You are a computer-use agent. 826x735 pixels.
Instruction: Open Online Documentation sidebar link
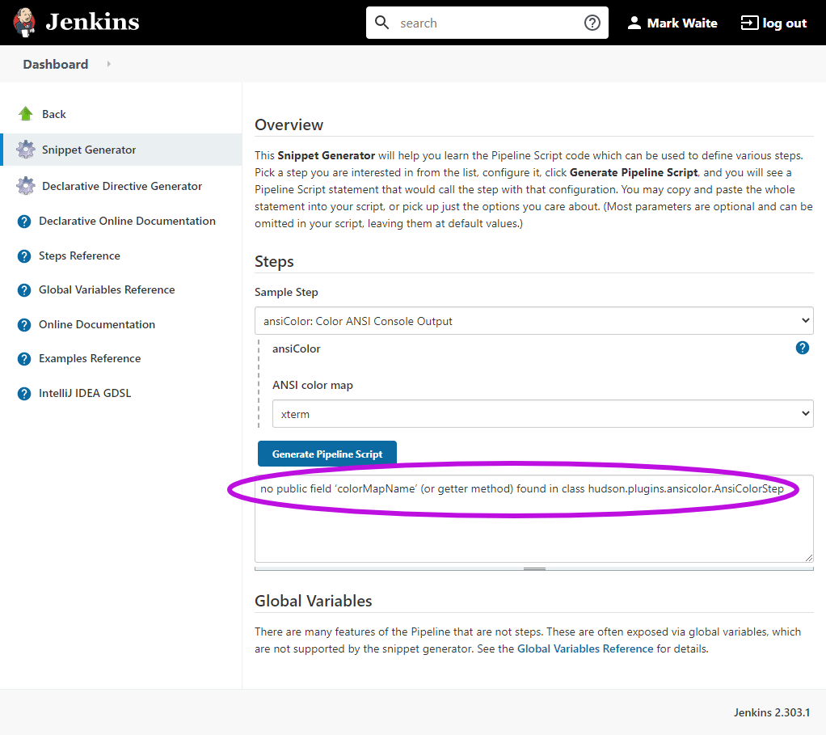tap(97, 324)
